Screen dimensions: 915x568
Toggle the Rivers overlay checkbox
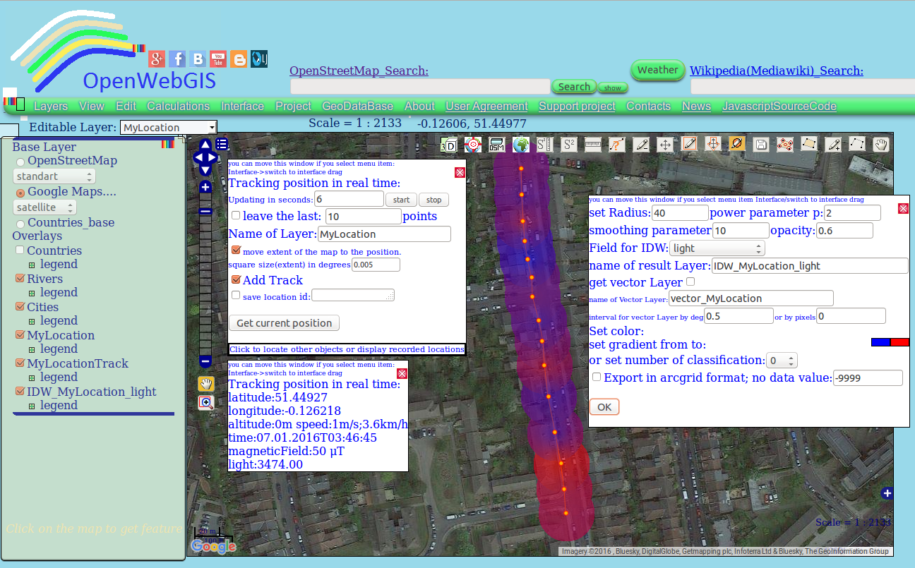[20, 279]
